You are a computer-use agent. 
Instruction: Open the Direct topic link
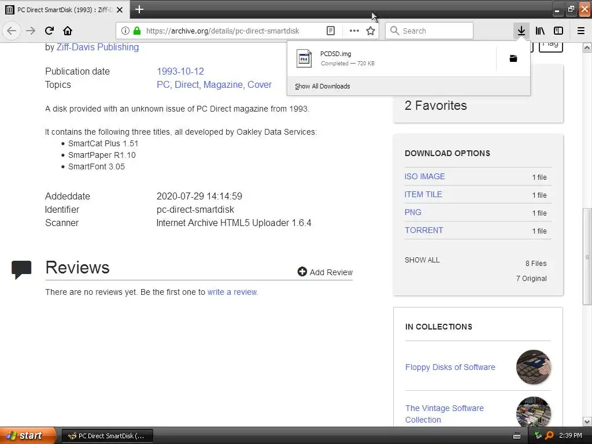(x=187, y=84)
